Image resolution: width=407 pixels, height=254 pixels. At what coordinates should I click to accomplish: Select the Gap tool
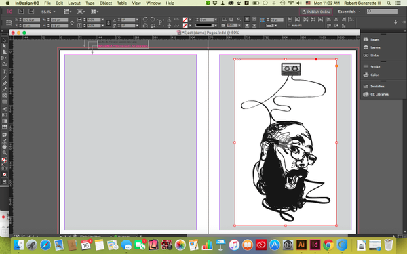point(5,58)
